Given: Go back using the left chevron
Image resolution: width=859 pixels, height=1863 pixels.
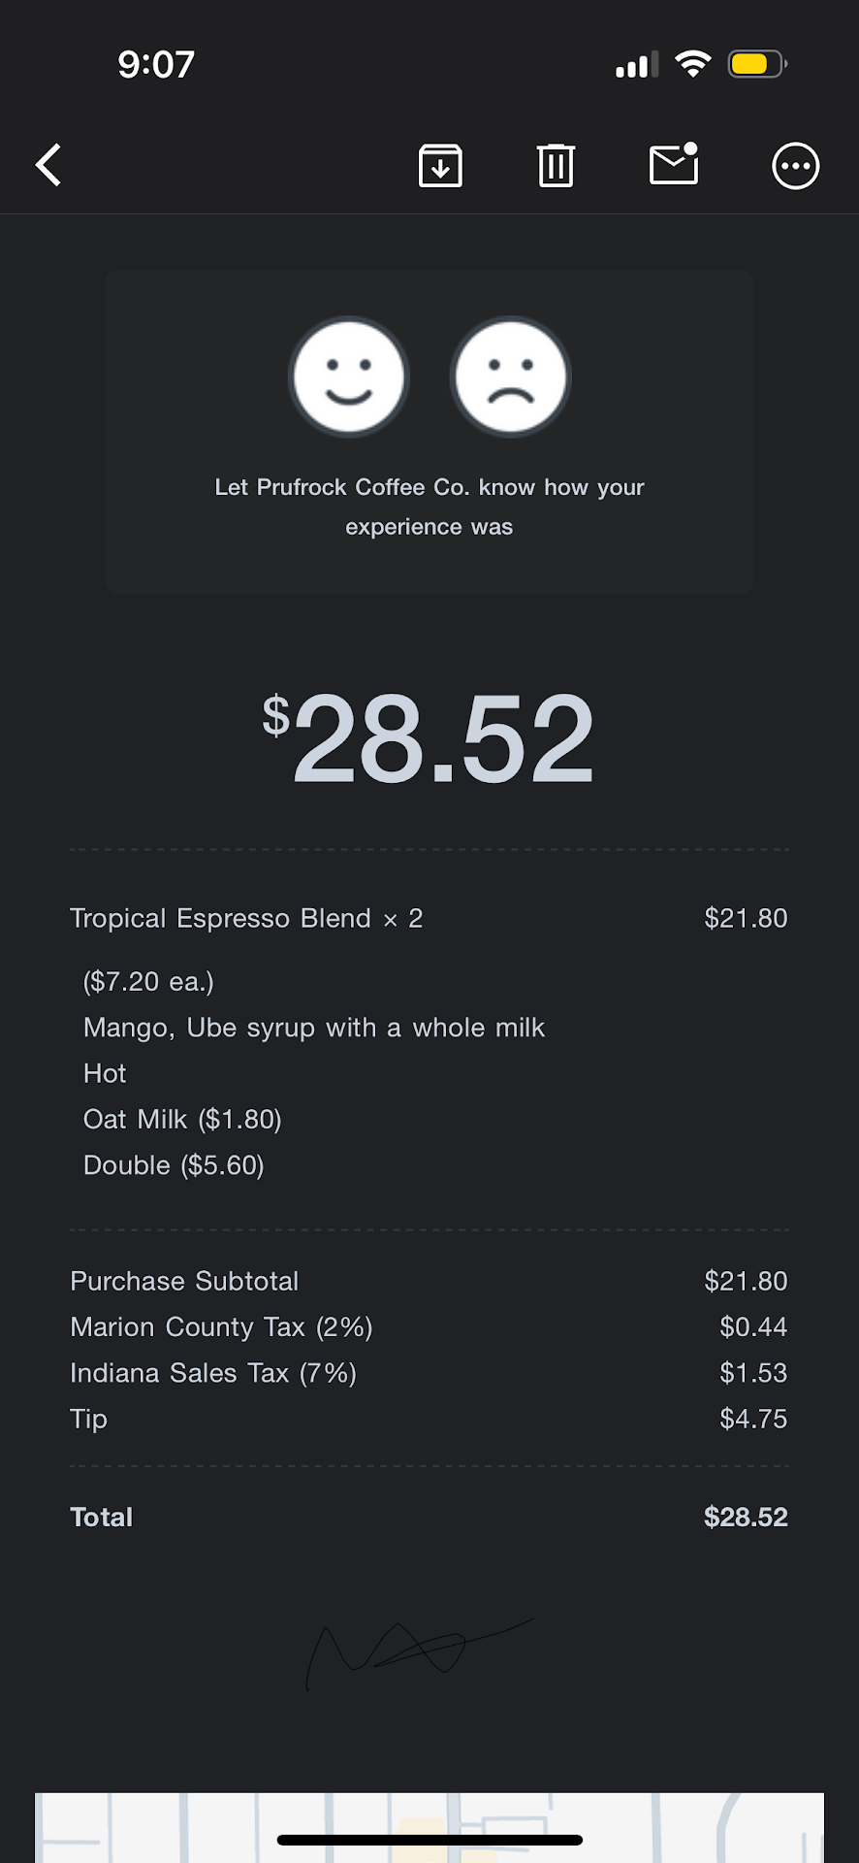Looking at the screenshot, I should pos(48,165).
